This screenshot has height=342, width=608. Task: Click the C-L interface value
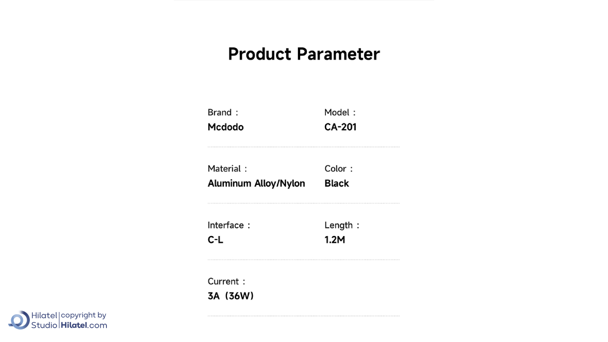click(215, 240)
